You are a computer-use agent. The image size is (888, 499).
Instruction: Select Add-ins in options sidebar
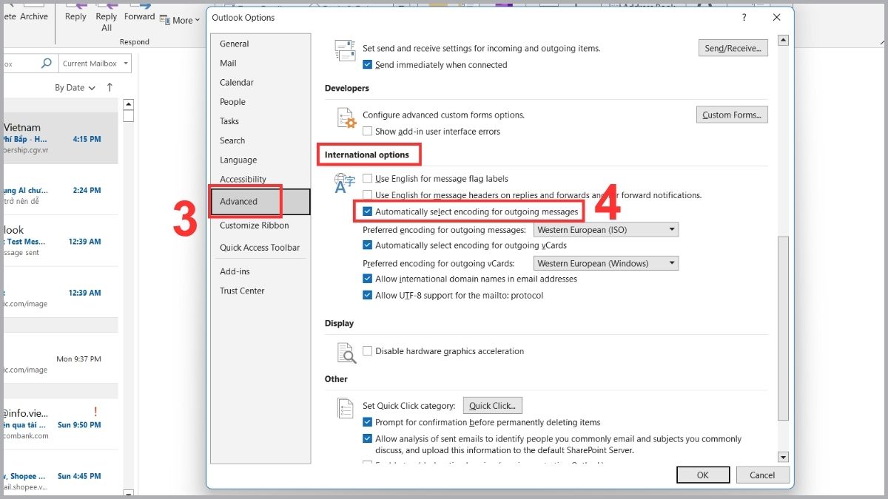point(235,271)
